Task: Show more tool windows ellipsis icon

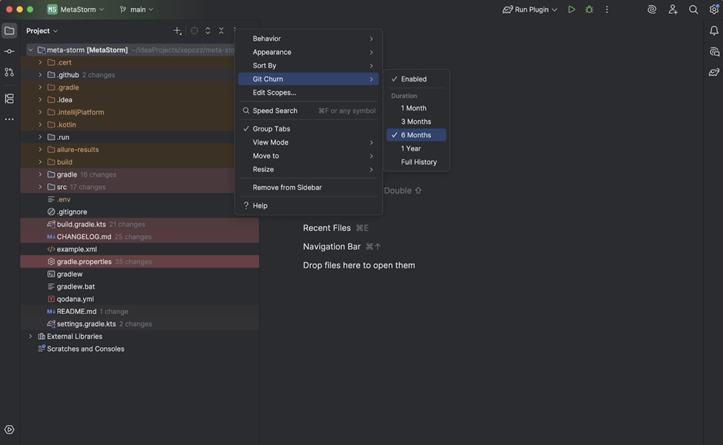Action: tap(9, 119)
